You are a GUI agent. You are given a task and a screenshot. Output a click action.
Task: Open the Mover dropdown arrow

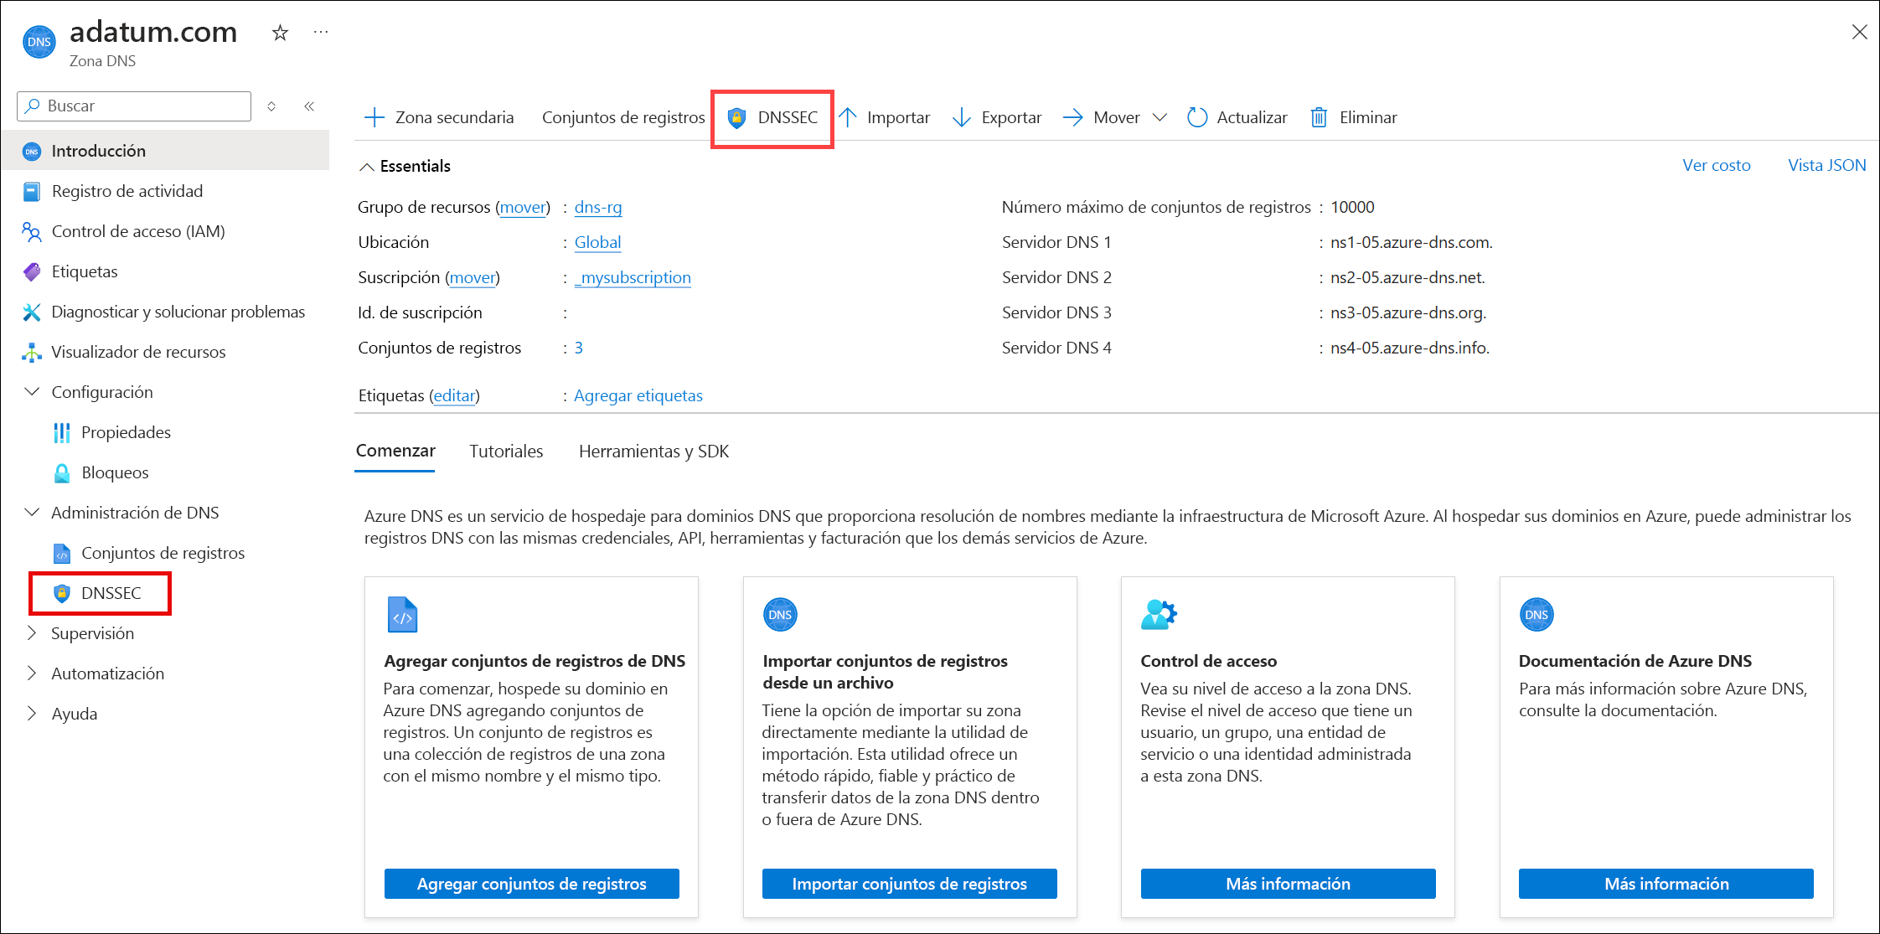tap(1160, 118)
